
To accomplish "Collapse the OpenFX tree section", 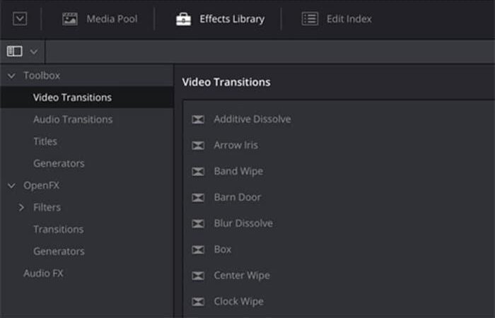I will [11, 186].
